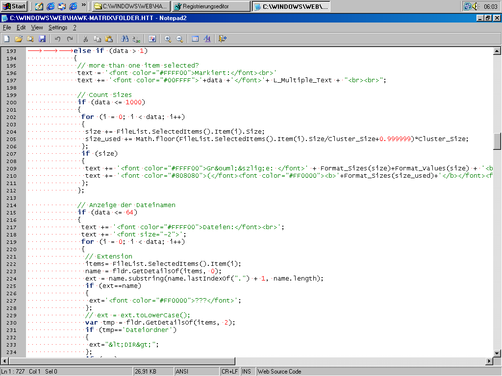Click line number 213 in the margin
Screen dimensions: 502x376
[11, 198]
